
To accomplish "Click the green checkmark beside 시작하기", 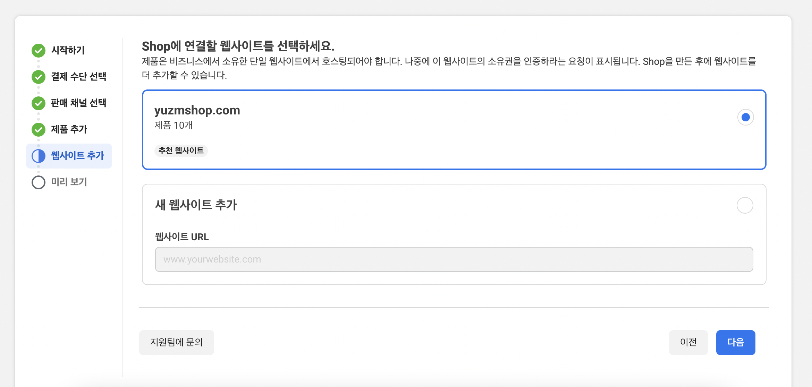I will [39, 51].
